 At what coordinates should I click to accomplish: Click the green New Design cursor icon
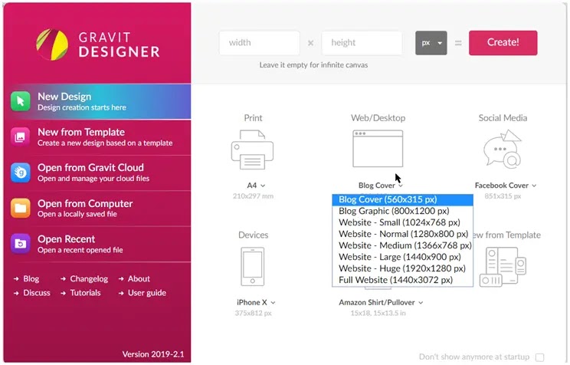coord(21,101)
